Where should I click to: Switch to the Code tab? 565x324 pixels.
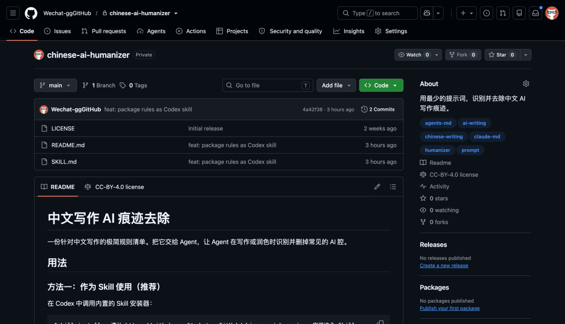(22, 31)
